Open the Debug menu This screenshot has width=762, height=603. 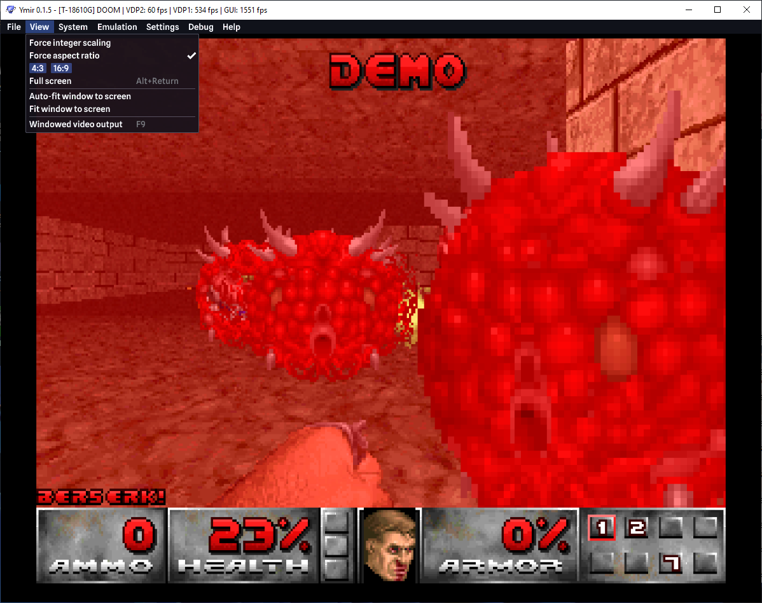click(201, 27)
